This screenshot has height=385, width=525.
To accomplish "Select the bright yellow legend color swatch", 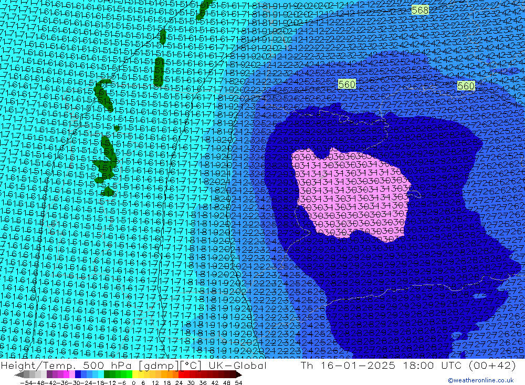I will (x=135, y=374).
